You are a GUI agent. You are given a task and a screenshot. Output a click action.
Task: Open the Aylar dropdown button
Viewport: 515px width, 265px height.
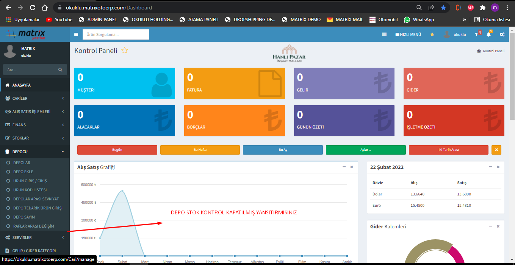pyautogui.click(x=366, y=150)
